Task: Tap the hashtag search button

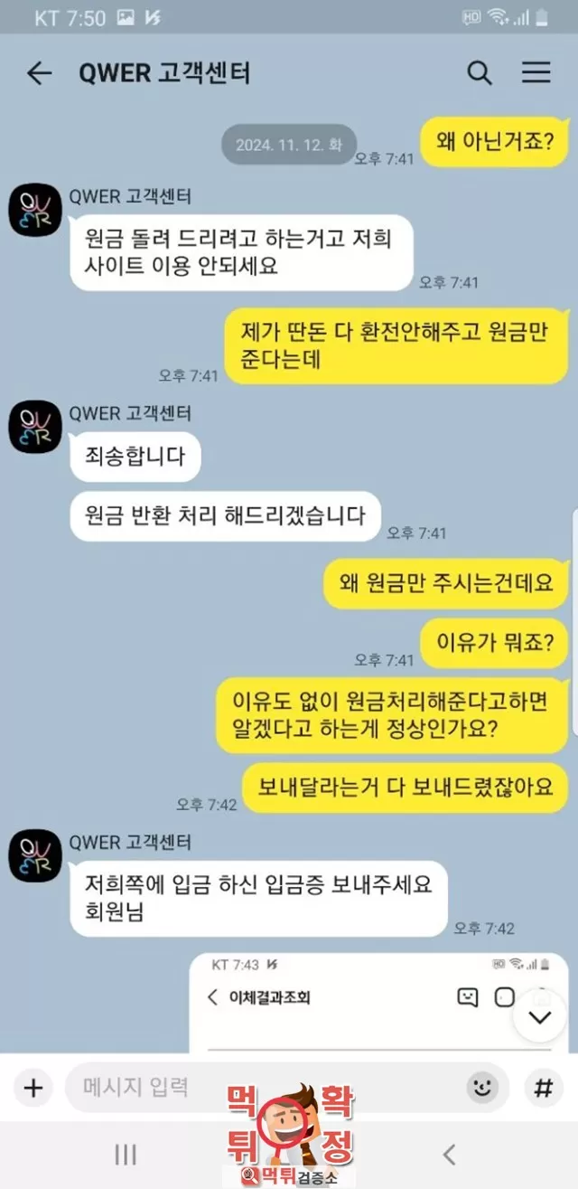Action: pyautogui.click(x=544, y=1088)
